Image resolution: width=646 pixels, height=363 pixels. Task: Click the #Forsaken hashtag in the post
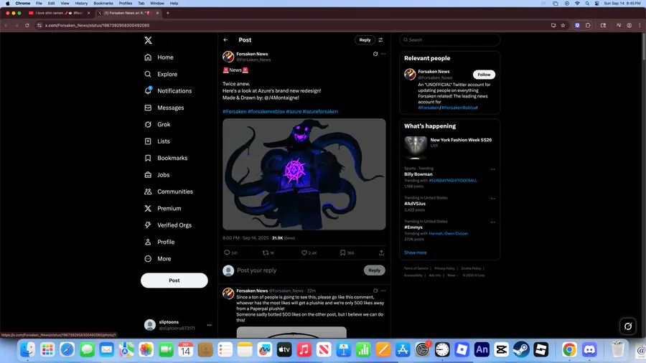point(235,111)
